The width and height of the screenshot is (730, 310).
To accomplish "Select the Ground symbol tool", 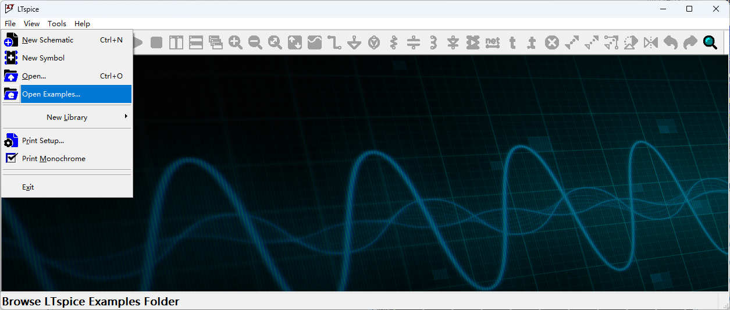I will click(x=354, y=42).
